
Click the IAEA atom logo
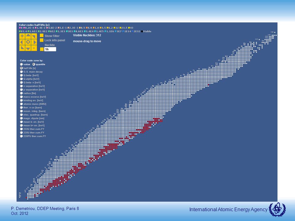click(277, 209)
